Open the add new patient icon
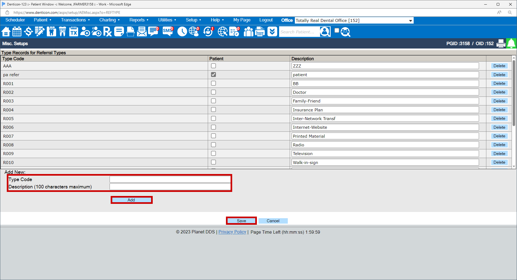The image size is (517, 280). [x=85, y=32]
